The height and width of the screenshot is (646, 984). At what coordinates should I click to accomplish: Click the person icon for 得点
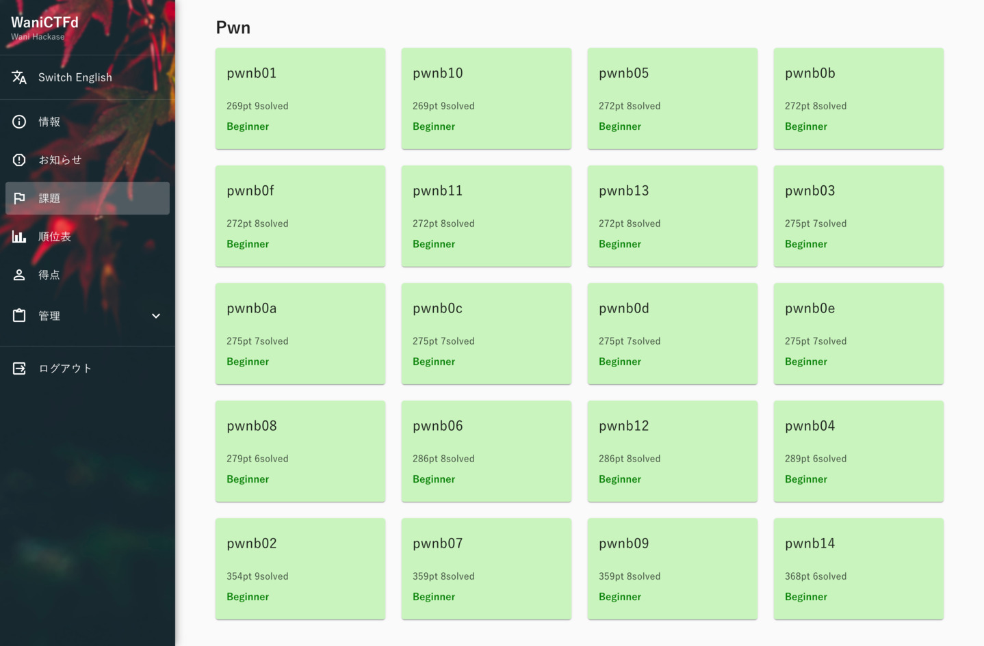point(19,275)
